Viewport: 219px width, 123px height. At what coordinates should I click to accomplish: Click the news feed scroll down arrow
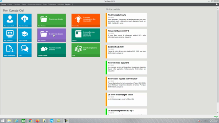point(218,112)
